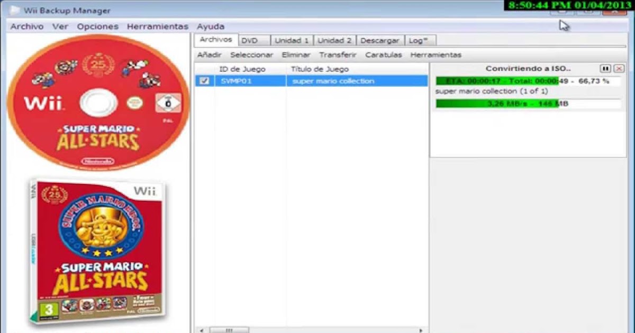Click the Super Mario All-Stars box cover
Screen dimensions: 635x333
click(x=97, y=252)
